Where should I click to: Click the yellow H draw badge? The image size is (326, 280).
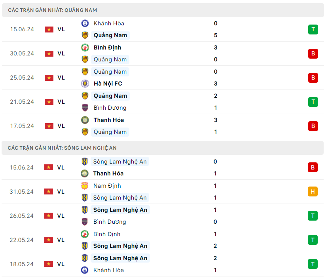pos(313,192)
